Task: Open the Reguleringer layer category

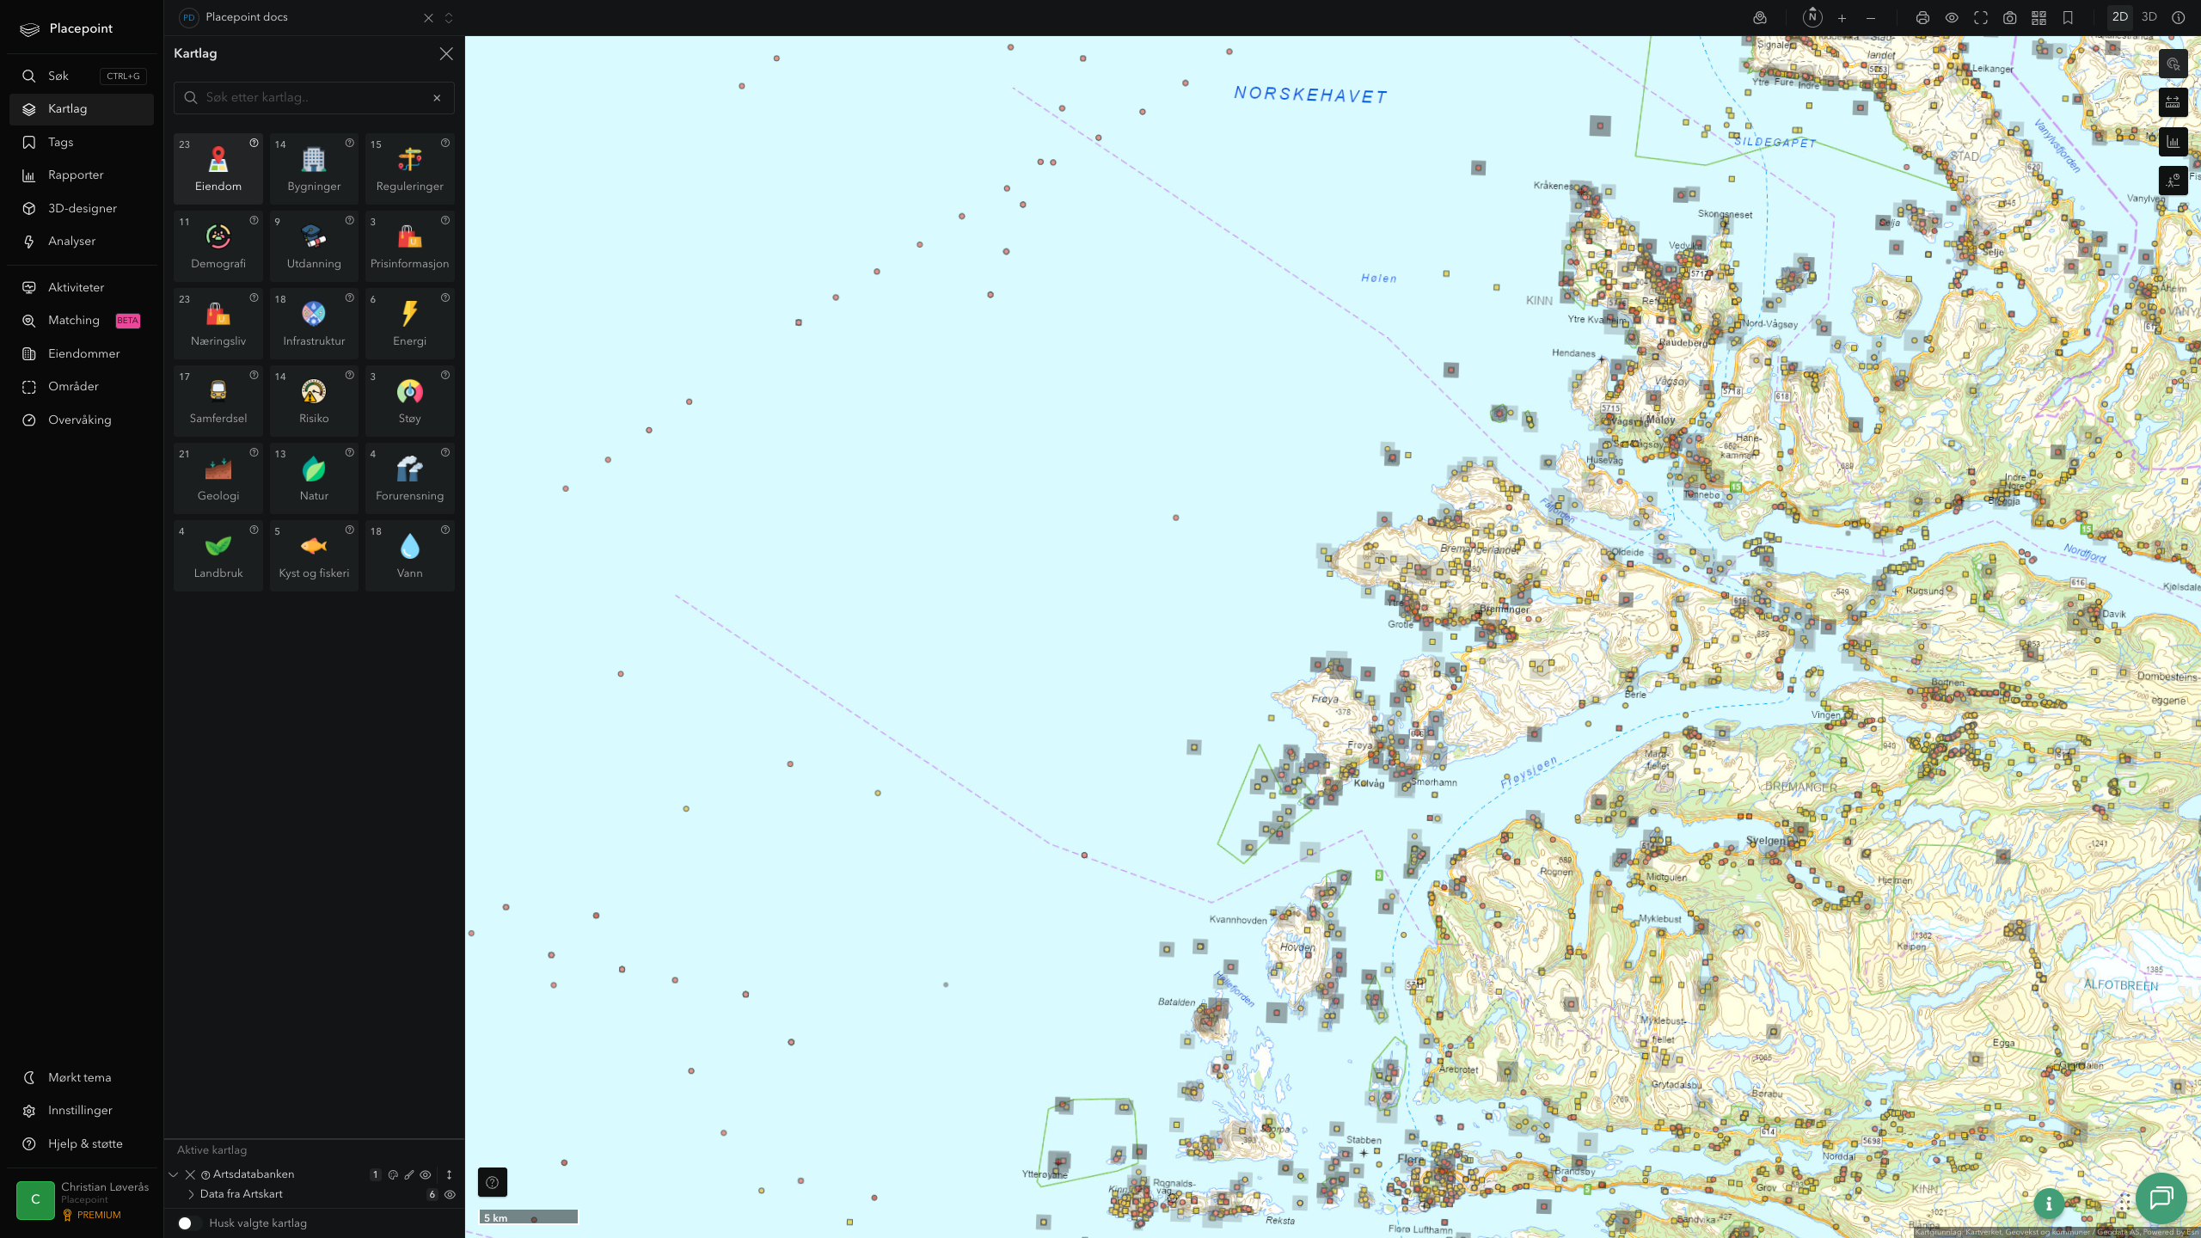Action: tap(409, 169)
